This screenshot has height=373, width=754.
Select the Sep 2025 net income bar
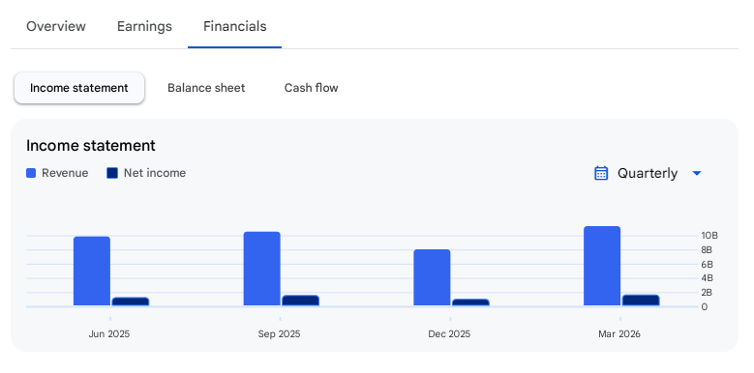(x=301, y=301)
